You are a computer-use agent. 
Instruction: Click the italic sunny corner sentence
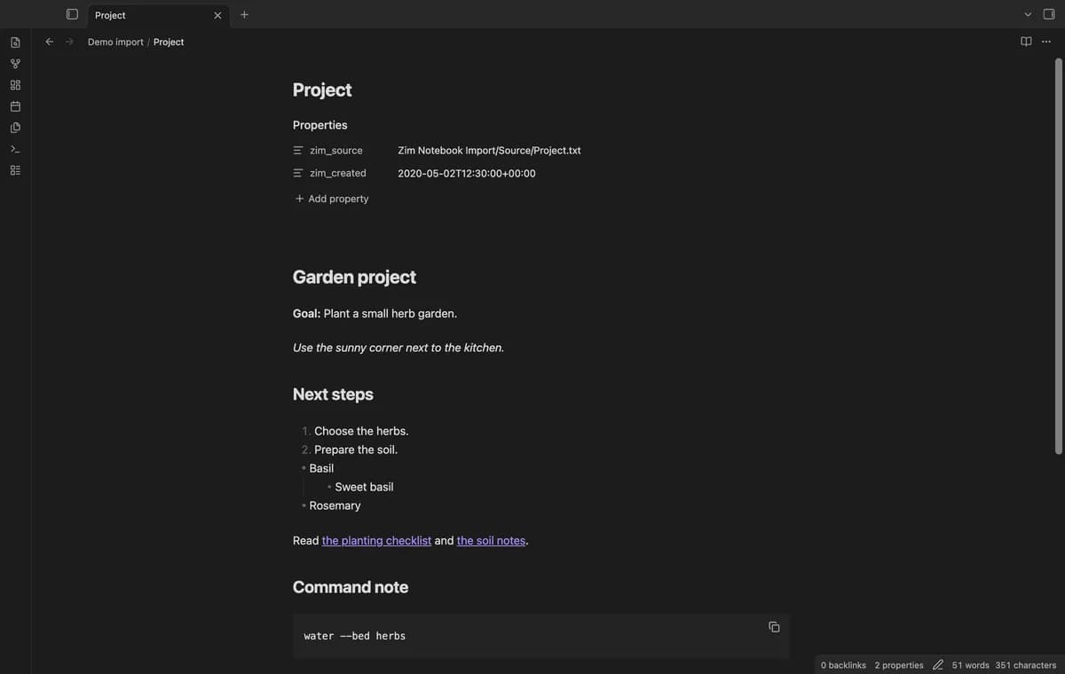(398, 348)
